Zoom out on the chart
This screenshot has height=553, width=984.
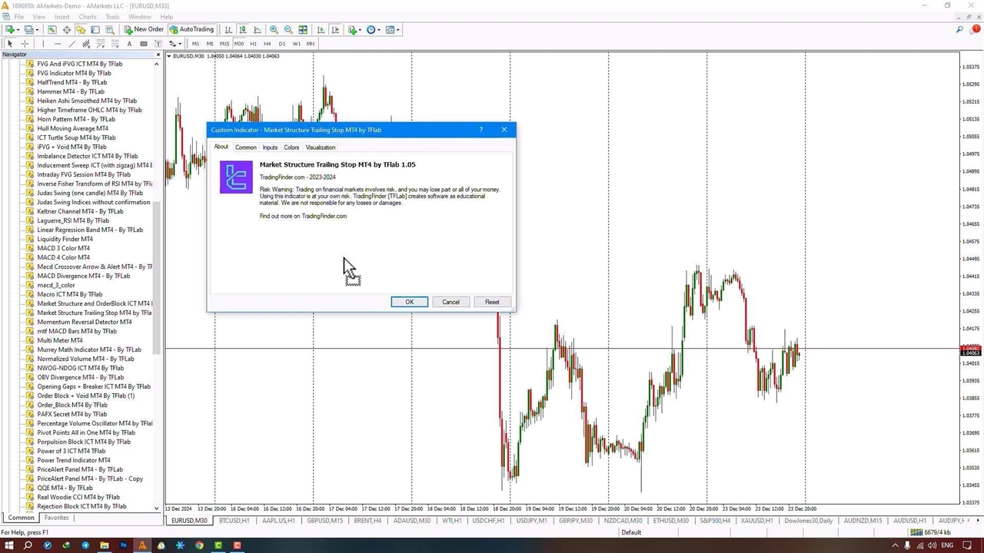point(288,29)
